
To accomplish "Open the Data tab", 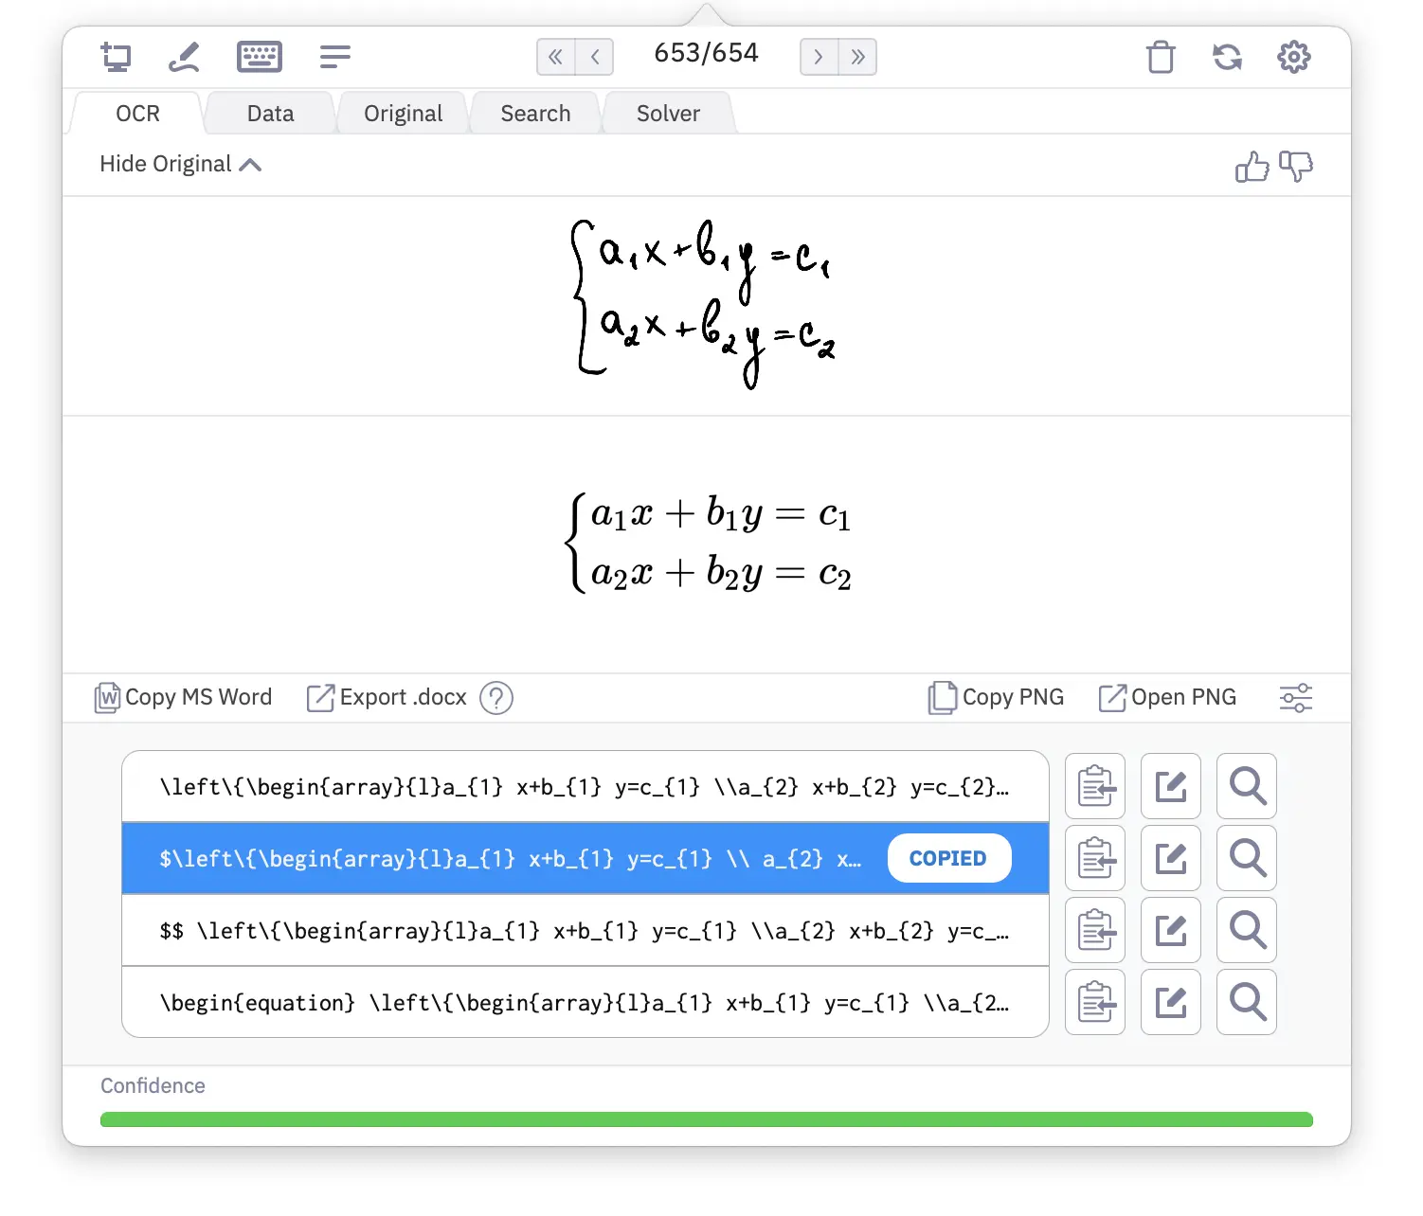I will (270, 113).
